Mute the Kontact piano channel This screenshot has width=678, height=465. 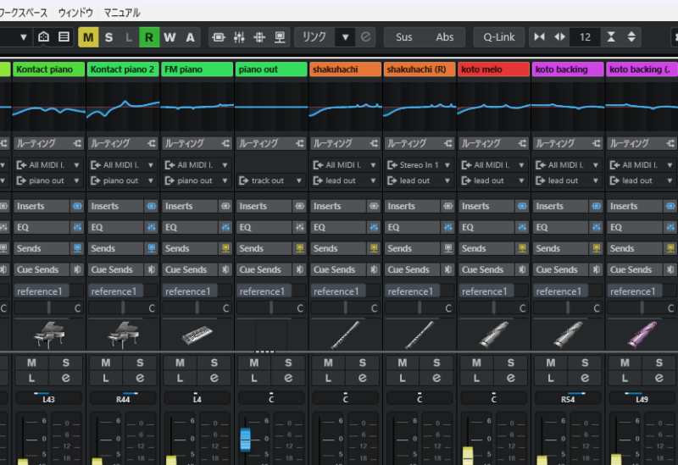point(32,363)
